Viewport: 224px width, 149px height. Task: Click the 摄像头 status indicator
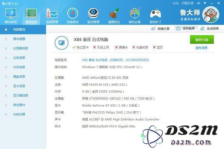point(121,47)
